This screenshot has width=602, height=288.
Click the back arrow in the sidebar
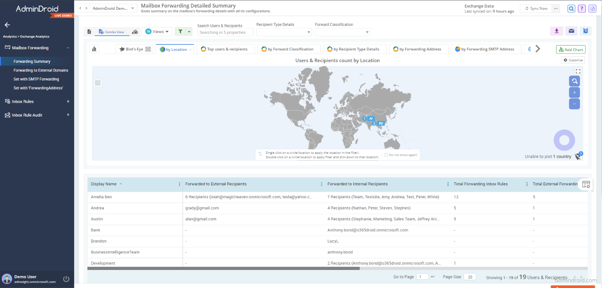click(7, 25)
